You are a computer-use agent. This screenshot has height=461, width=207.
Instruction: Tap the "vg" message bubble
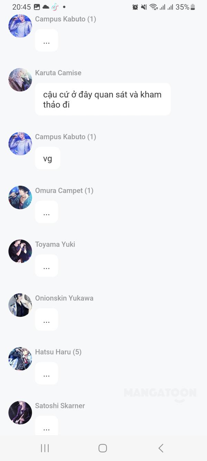coord(48,158)
